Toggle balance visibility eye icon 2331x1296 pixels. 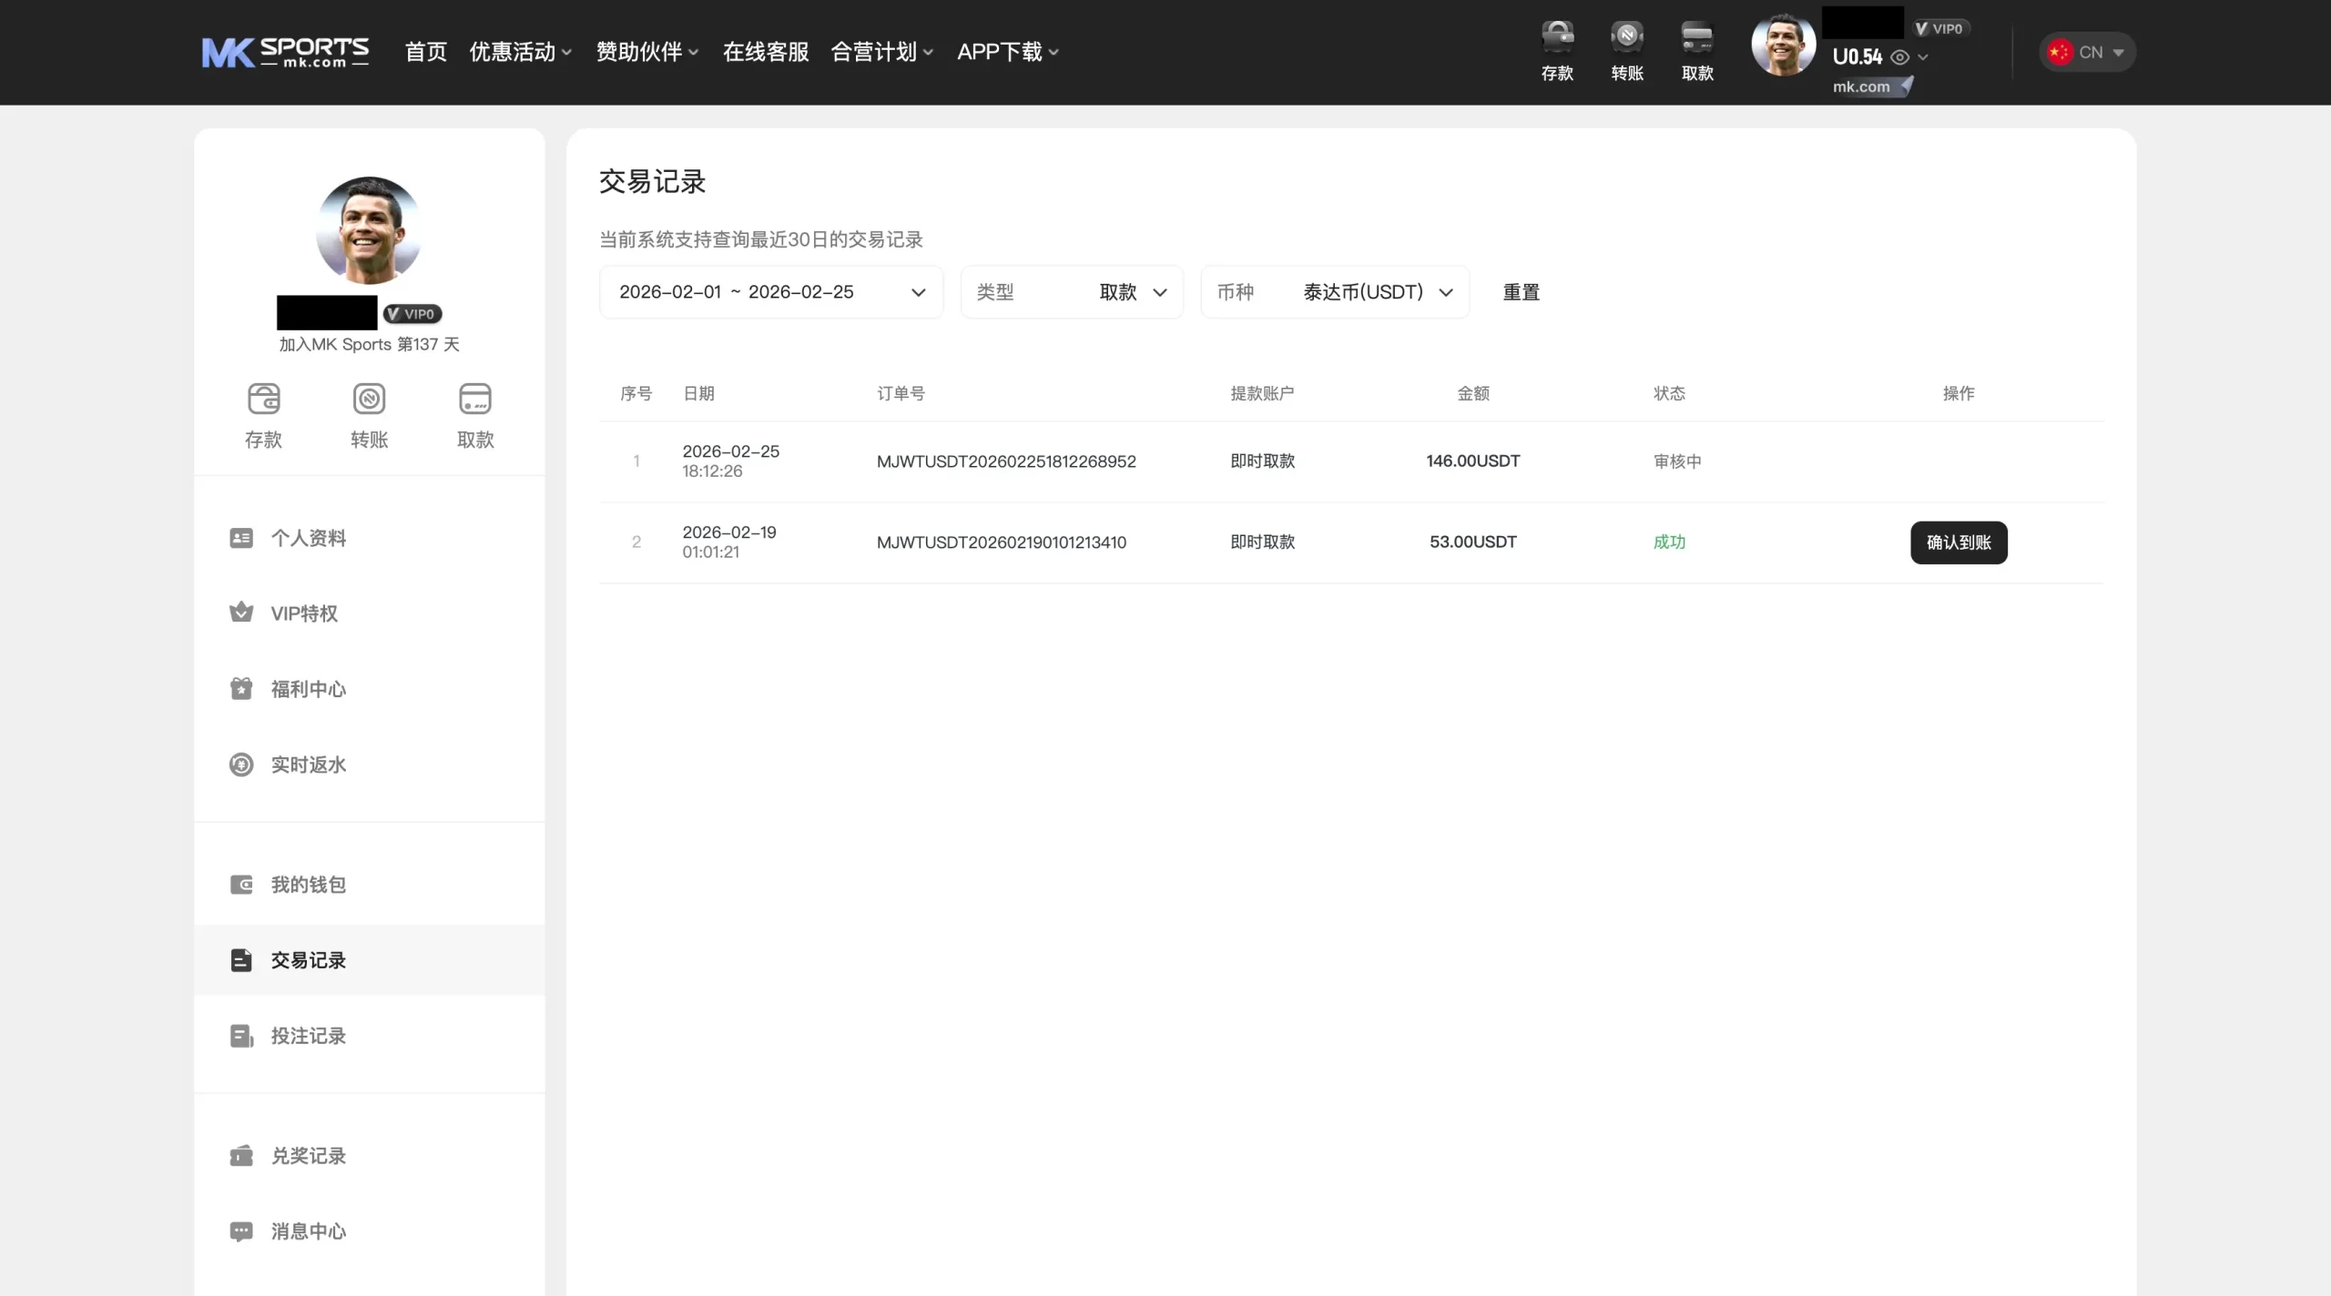pos(1899,57)
